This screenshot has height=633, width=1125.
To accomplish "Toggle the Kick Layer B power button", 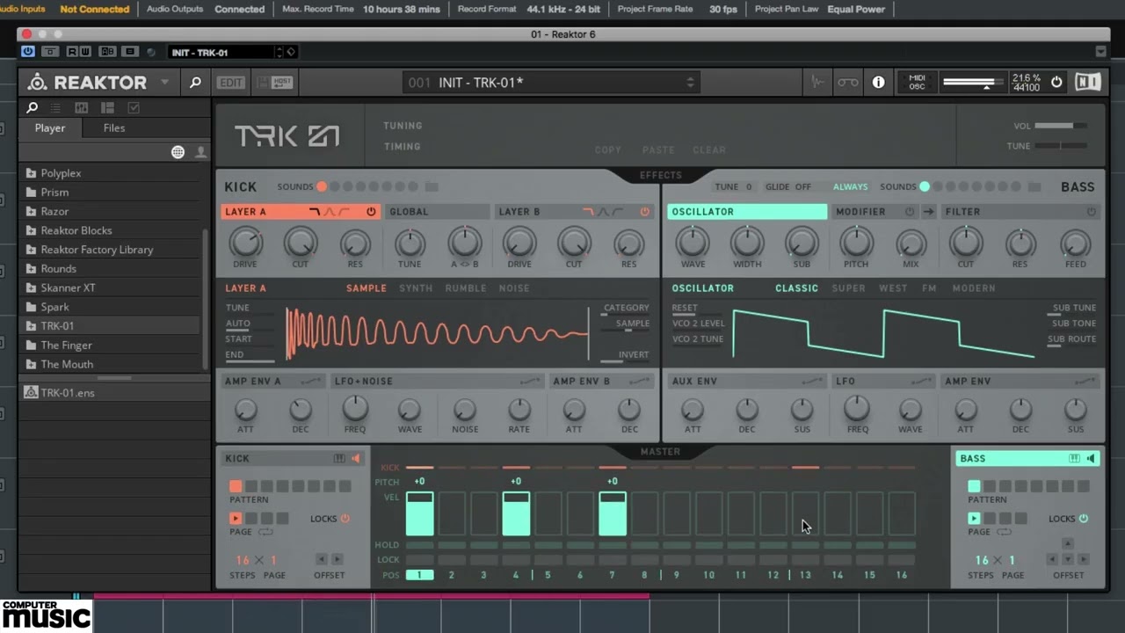I will click(645, 212).
